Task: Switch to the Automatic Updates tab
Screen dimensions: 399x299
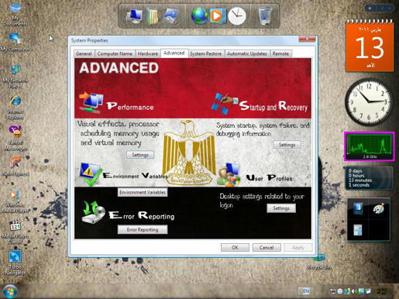Action: point(247,53)
